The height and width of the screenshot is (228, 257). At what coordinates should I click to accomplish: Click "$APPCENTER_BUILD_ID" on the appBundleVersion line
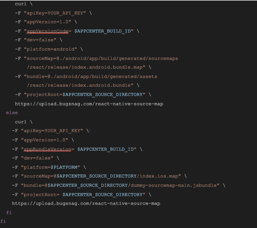pyautogui.click(x=105, y=149)
